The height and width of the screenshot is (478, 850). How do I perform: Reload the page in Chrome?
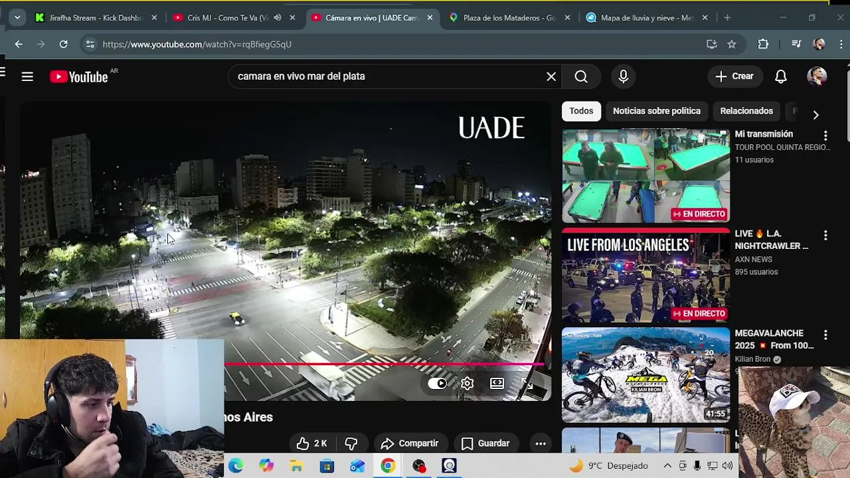tap(63, 44)
